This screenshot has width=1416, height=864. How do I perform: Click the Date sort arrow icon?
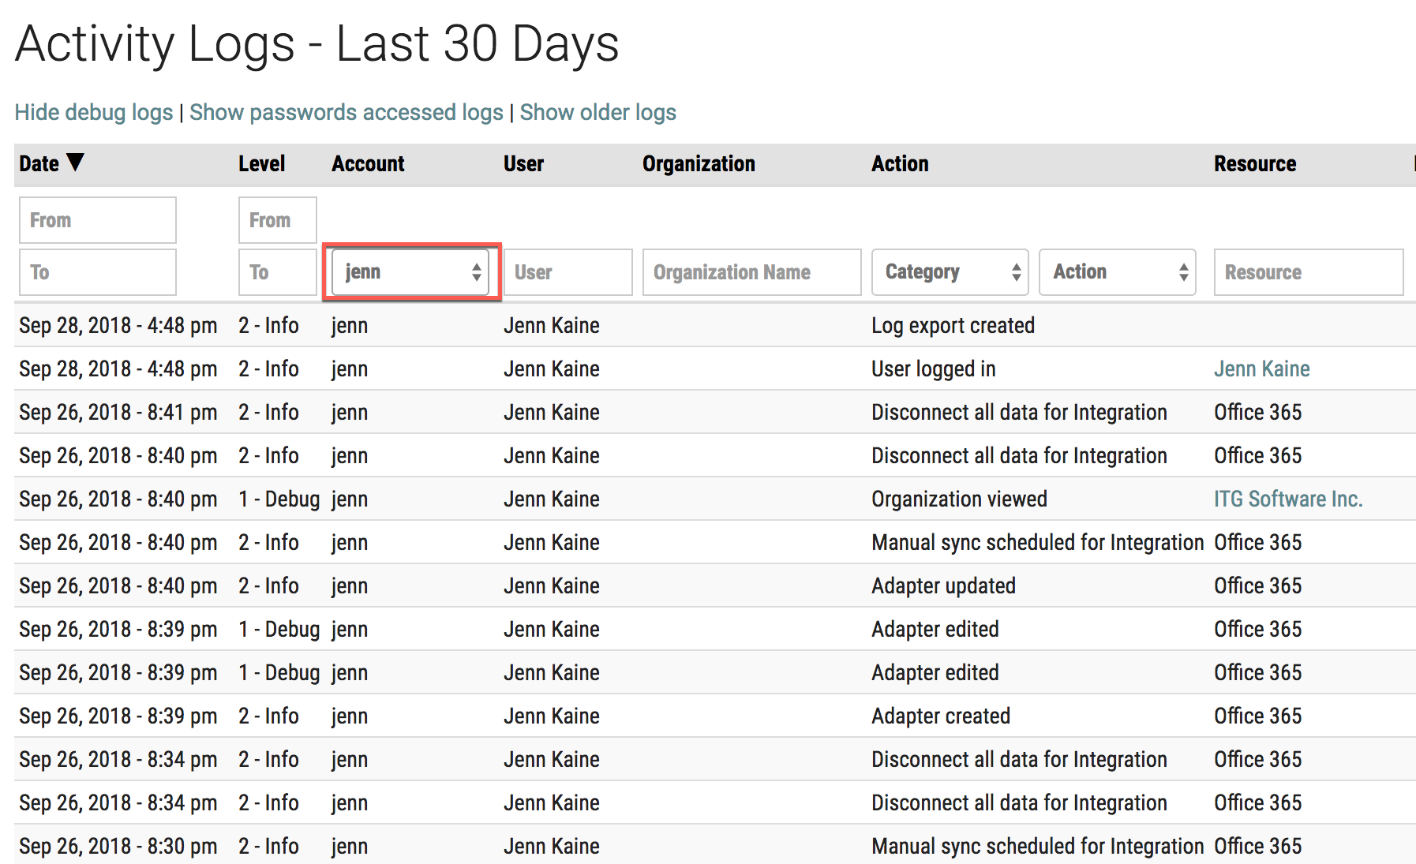[x=75, y=163]
